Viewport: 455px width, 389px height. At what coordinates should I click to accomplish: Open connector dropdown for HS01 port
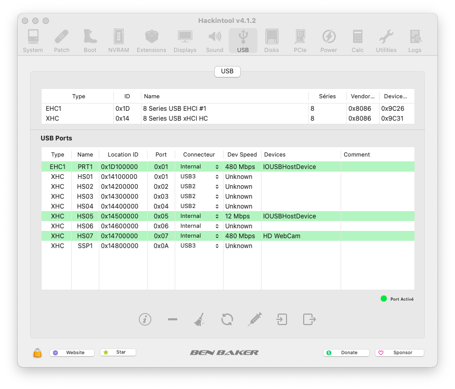pyautogui.click(x=199, y=176)
